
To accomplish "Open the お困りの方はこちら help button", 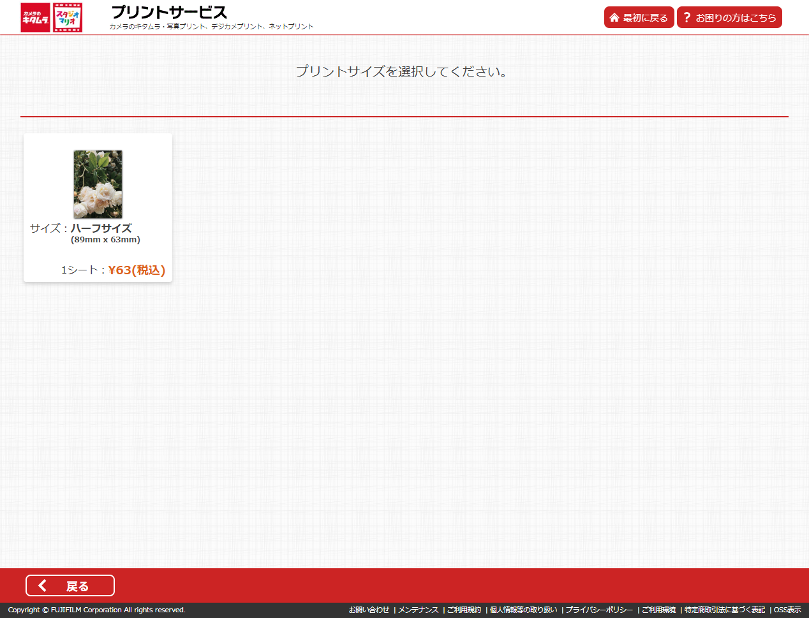I will pos(729,18).
